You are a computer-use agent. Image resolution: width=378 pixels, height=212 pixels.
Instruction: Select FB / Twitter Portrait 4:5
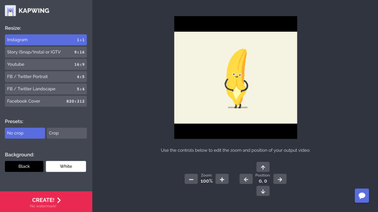pyautogui.click(x=46, y=77)
